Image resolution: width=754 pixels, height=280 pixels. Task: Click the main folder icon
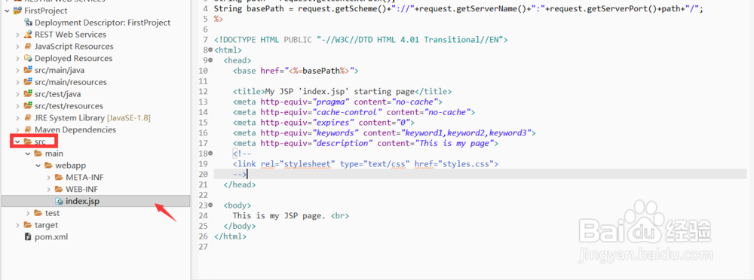(x=38, y=154)
